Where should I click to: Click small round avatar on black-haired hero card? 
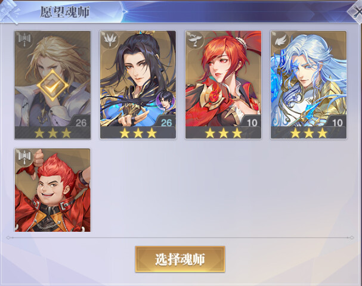pos(166,100)
